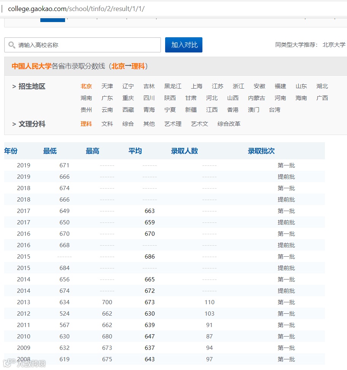Select 四川 region

click(x=149, y=98)
